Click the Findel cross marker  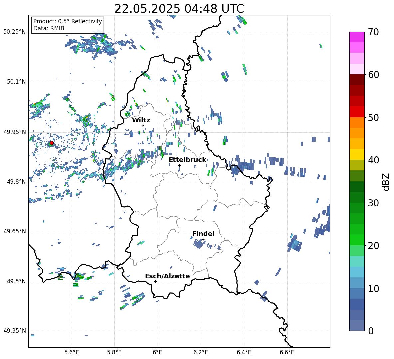click(x=203, y=240)
